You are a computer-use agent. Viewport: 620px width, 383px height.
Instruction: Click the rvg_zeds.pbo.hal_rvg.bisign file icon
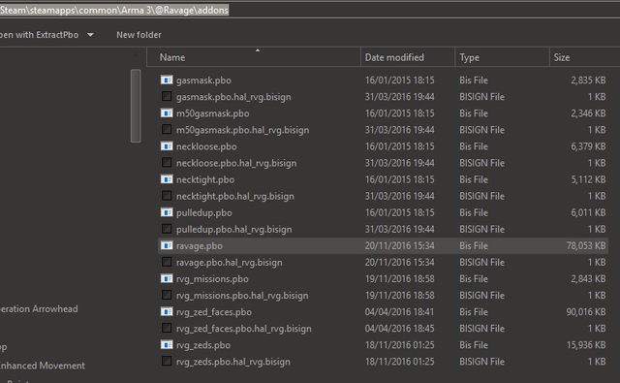coord(167,362)
